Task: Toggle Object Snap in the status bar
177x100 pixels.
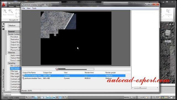Action: (x=42, y=97)
